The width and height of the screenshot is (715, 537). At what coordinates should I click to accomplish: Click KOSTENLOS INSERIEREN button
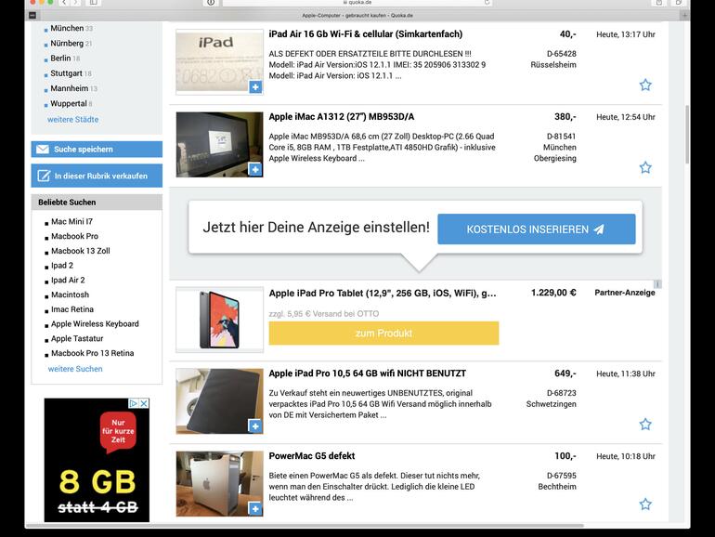(x=537, y=229)
